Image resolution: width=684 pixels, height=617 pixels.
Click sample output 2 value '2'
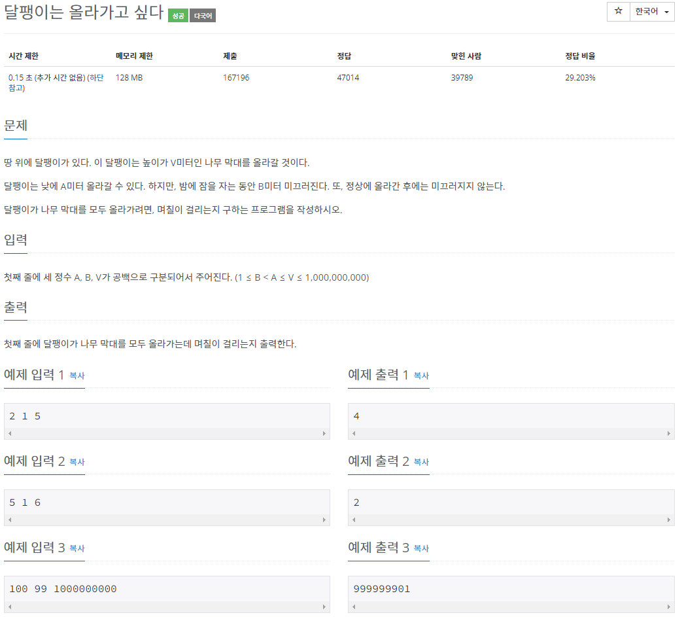pyautogui.click(x=356, y=502)
